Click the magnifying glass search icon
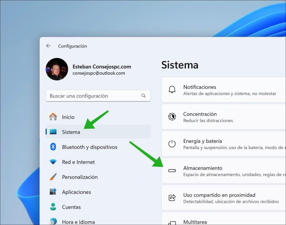The height and width of the screenshot is (225, 286). 144,95
